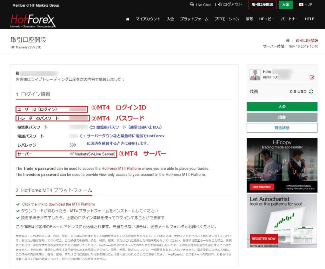325x269 pixels.
Task: Click the 2. HotForex MT4 プラットフォーム heading
Action: (54, 190)
